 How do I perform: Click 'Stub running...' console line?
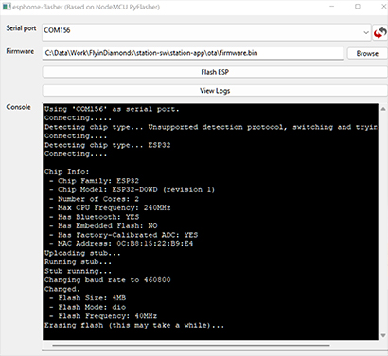coord(78,271)
